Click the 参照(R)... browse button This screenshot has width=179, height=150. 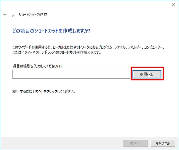click(x=147, y=74)
